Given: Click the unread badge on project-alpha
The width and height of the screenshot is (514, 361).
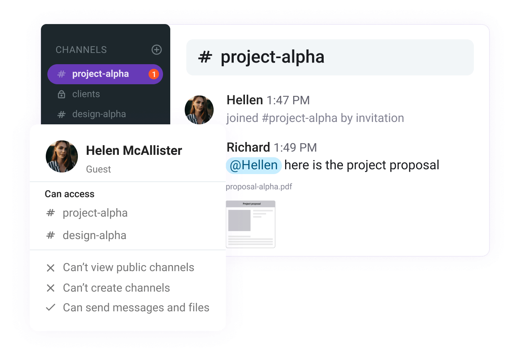Looking at the screenshot, I should 154,74.
